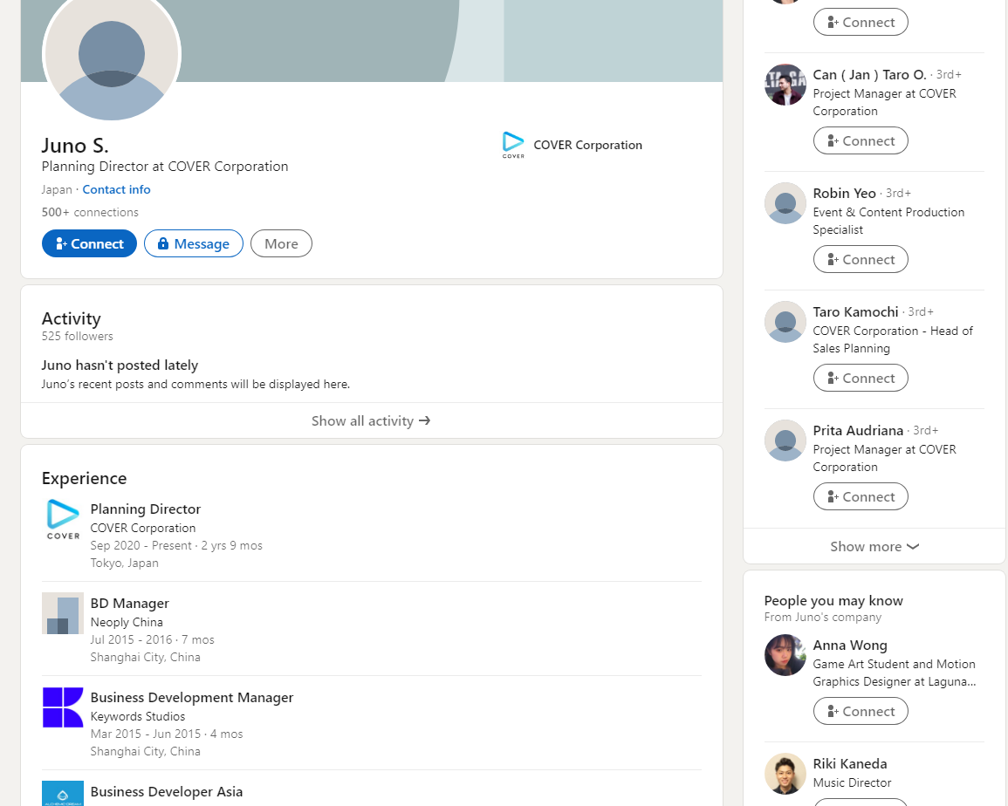This screenshot has height=806, width=1008.
Task: Open Taro Kamochi's profile name
Action: click(855, 312)
